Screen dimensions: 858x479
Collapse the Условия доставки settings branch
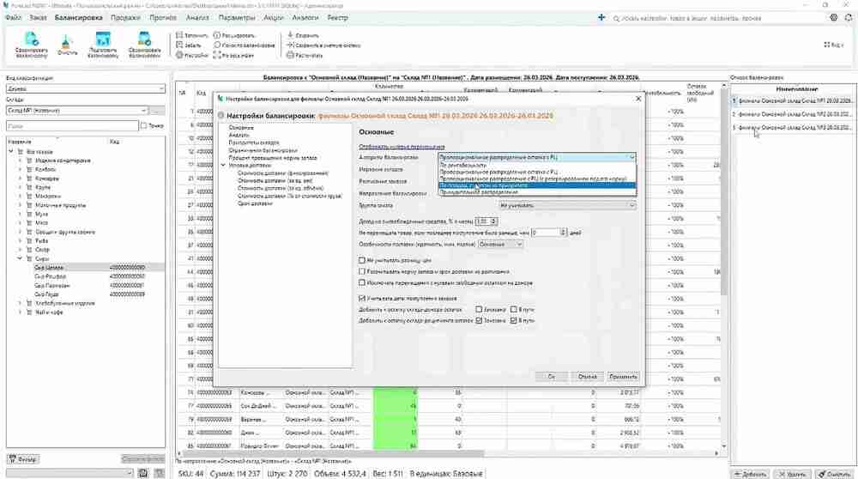[223, 166]
